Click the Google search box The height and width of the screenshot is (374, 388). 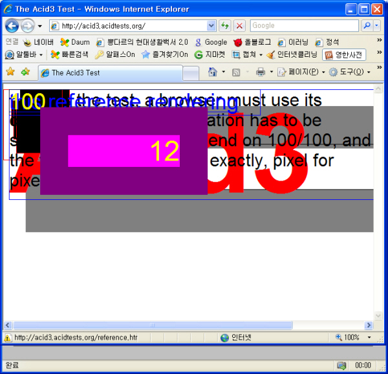pyautogui.click(x=305, y=25)
